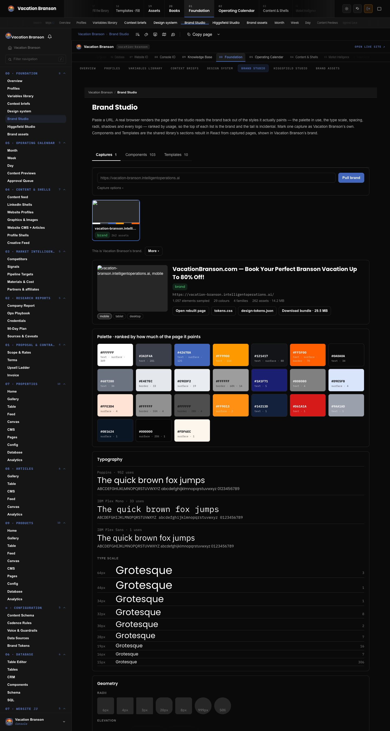Switch to the Templates tab
Screen dimensions: 390x731
point(176,155)
